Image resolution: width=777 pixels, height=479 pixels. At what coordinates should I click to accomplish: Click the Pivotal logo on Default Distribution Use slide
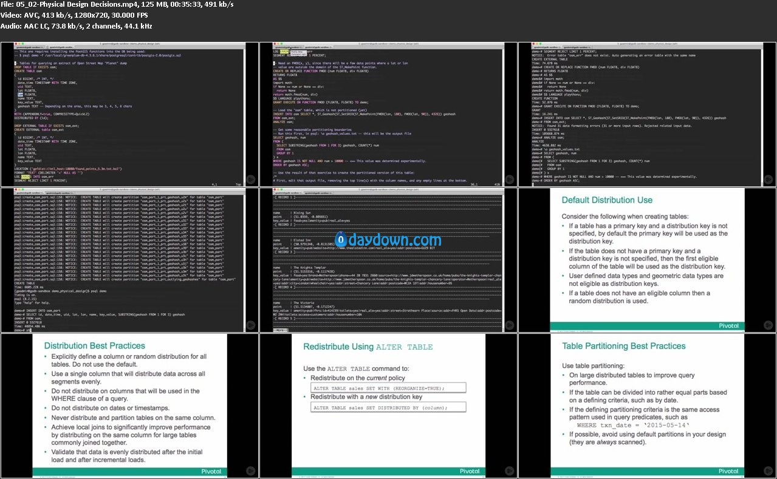pos(728,325)
